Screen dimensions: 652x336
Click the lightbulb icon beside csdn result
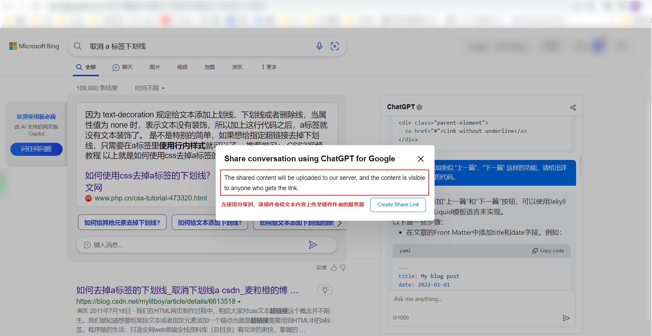pos(325,290)
